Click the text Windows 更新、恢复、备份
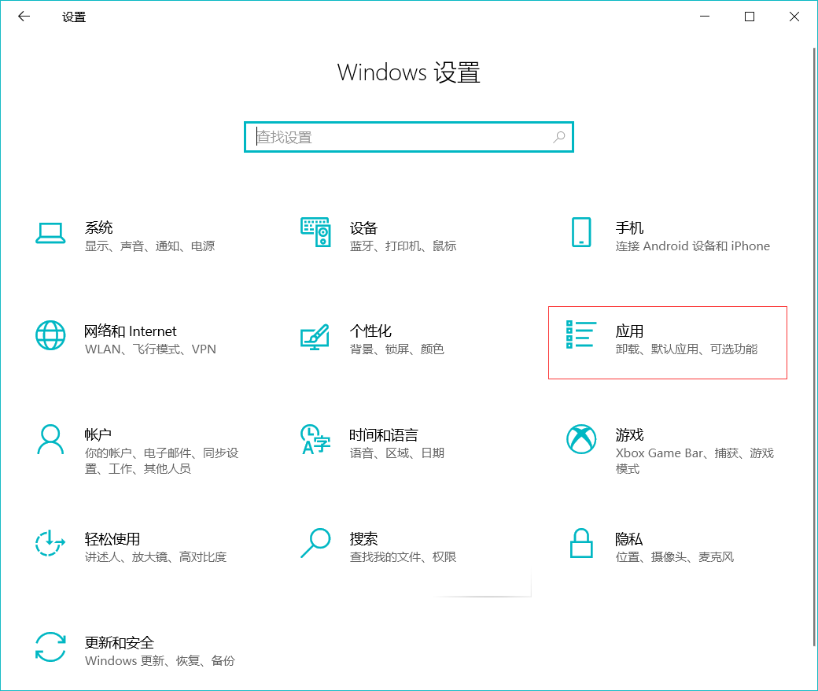The width and height of the screenshot is (818, 691). (160, 661)
